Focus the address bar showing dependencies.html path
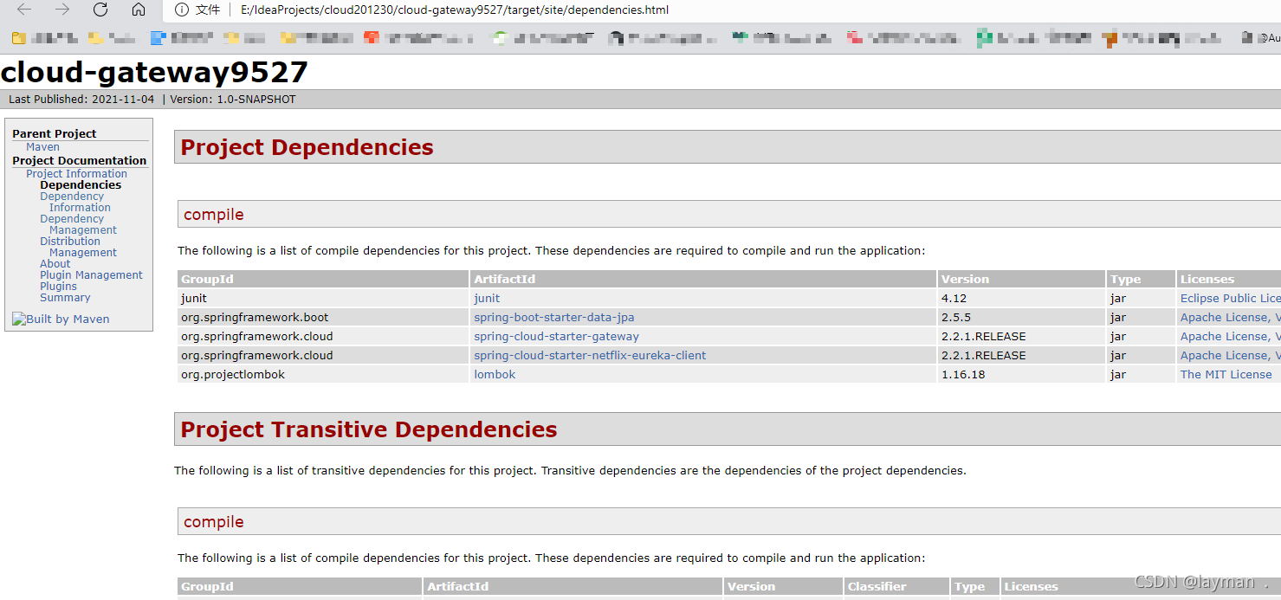Screen dimensions: 1281x600 point(455,10)
